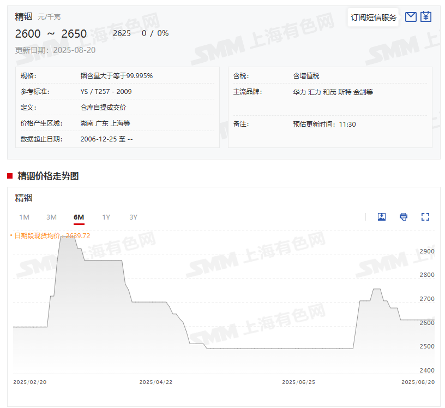Switch the chart to 1M range

pyautogui.click(x=24, y=217)
